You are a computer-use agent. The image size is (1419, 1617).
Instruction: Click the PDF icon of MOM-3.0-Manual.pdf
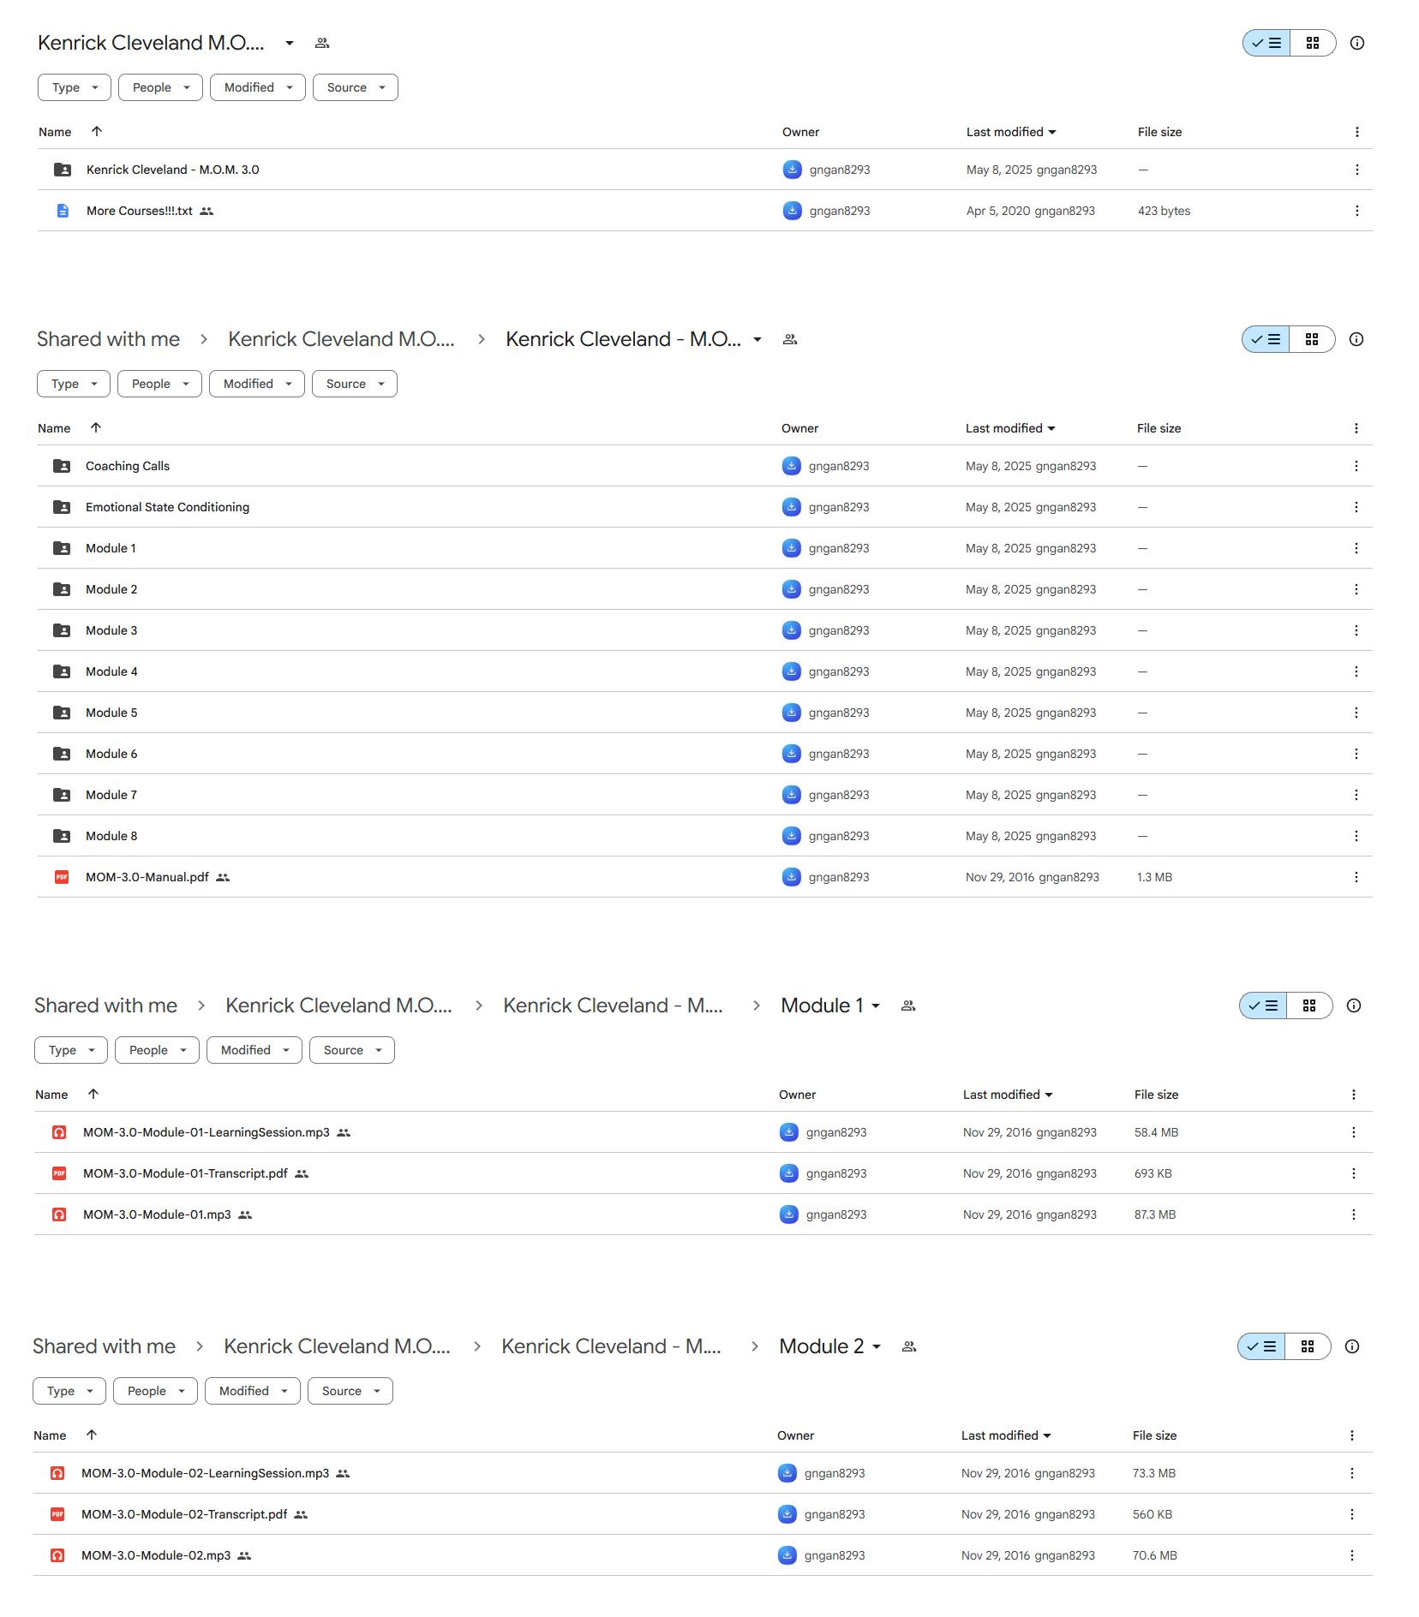click(62, 877)
